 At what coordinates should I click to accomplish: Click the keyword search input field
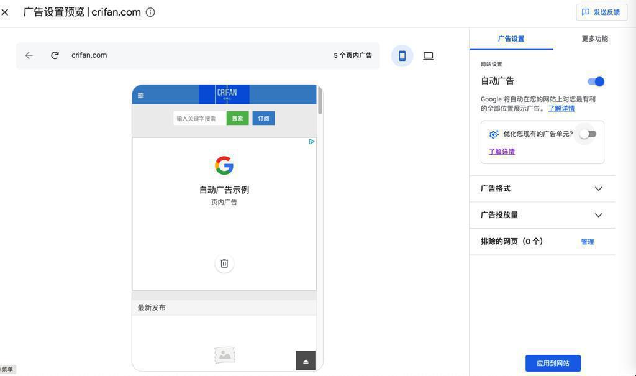click(199, 119)
